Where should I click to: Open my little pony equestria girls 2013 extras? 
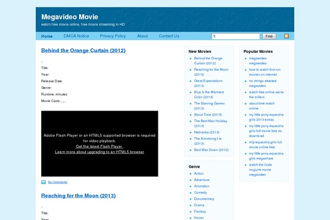pos(266,117)
